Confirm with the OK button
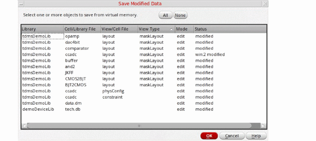 (209, 136)
